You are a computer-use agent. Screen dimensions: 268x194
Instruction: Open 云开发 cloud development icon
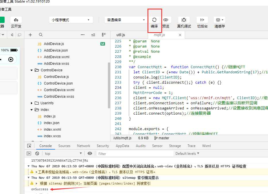[16, 20]
